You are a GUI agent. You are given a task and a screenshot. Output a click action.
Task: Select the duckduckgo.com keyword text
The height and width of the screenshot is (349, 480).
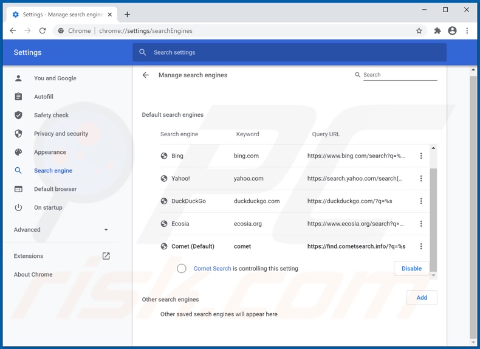256,201
